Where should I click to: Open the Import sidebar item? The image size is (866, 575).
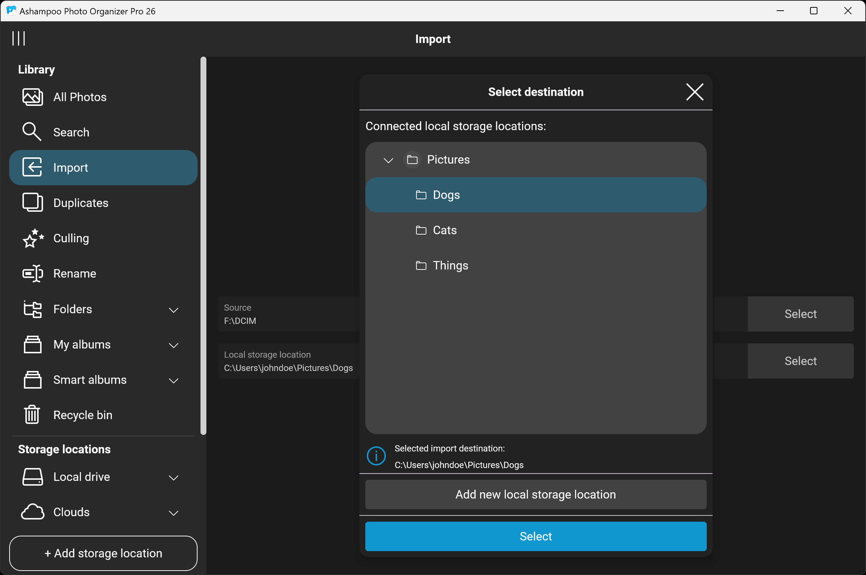tap(103, 168)
